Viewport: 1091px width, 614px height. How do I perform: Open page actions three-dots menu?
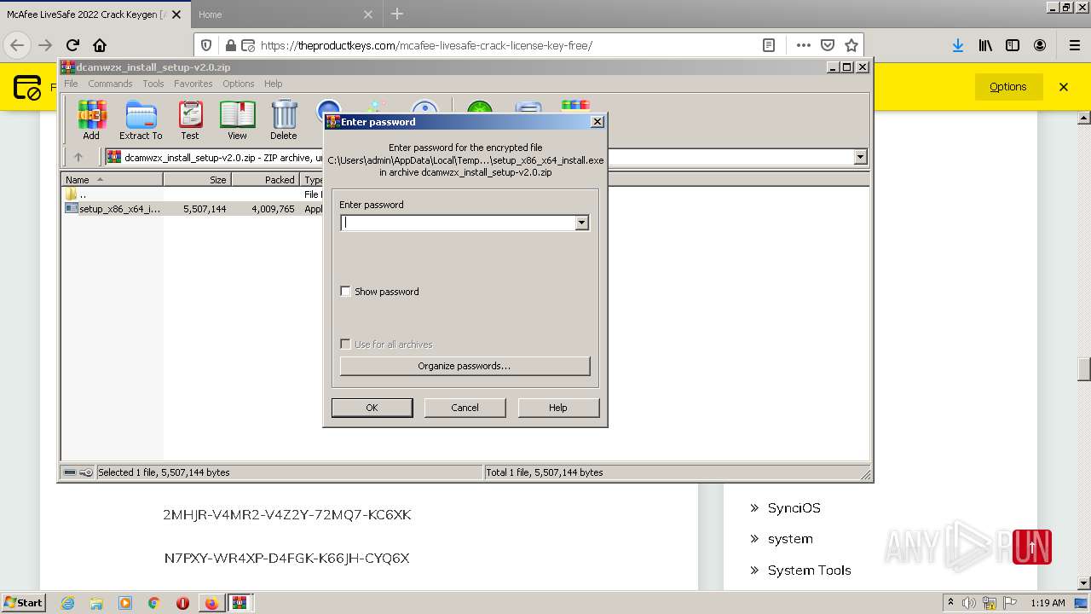point(803,45)
